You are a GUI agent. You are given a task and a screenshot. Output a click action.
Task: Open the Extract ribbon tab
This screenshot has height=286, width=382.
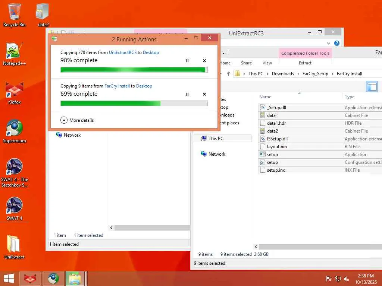[x=305, y=63]
